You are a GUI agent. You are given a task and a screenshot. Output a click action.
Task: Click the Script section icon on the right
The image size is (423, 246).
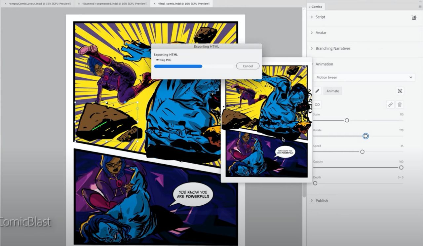click(x=414, y=18)
